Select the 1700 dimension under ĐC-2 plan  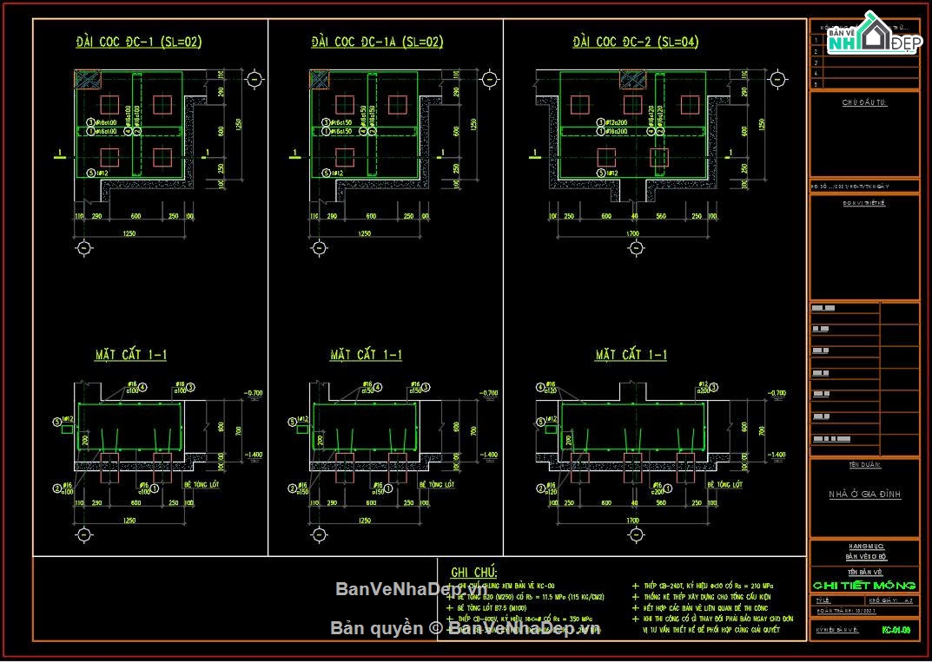[632, 233]
